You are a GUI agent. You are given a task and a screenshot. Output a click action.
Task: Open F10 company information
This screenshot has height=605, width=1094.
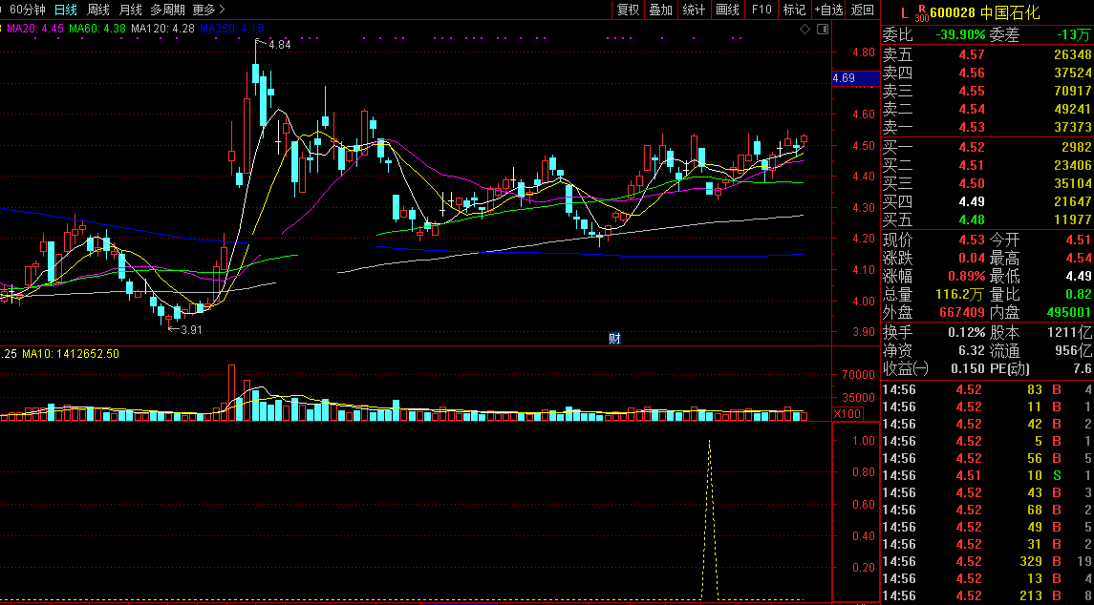click(762, 10)
